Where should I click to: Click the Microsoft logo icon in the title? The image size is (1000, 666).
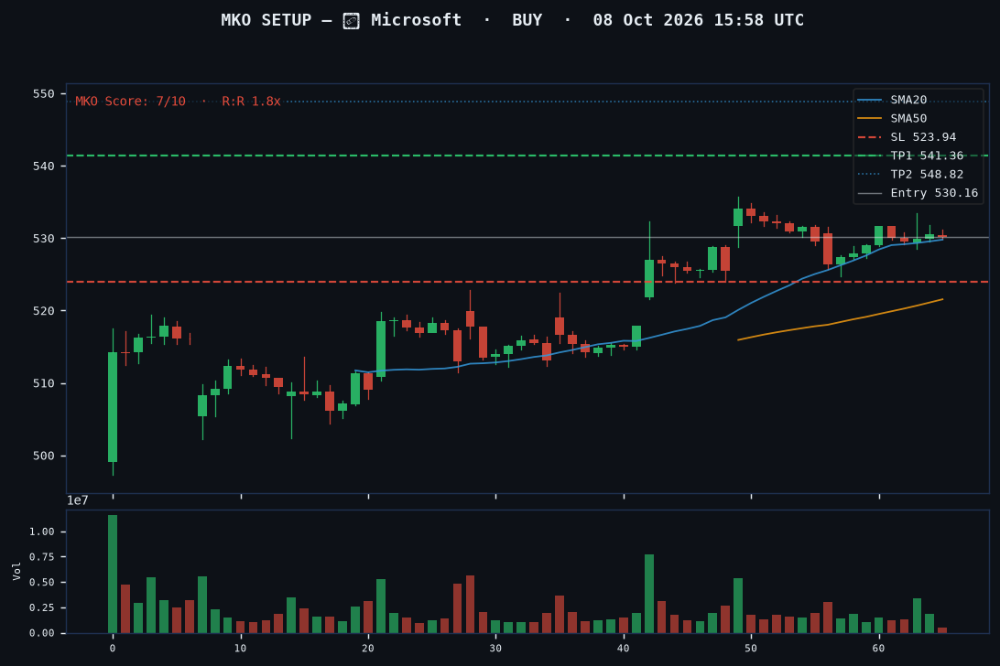point(352,21)
